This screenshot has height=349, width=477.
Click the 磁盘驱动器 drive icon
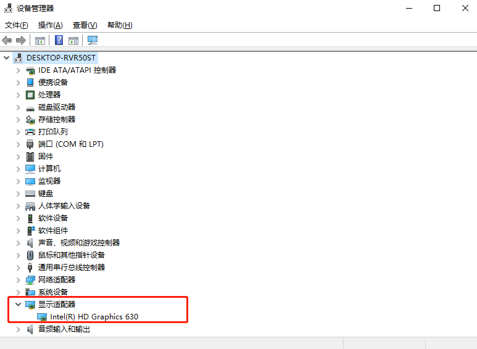coord(30,108)
